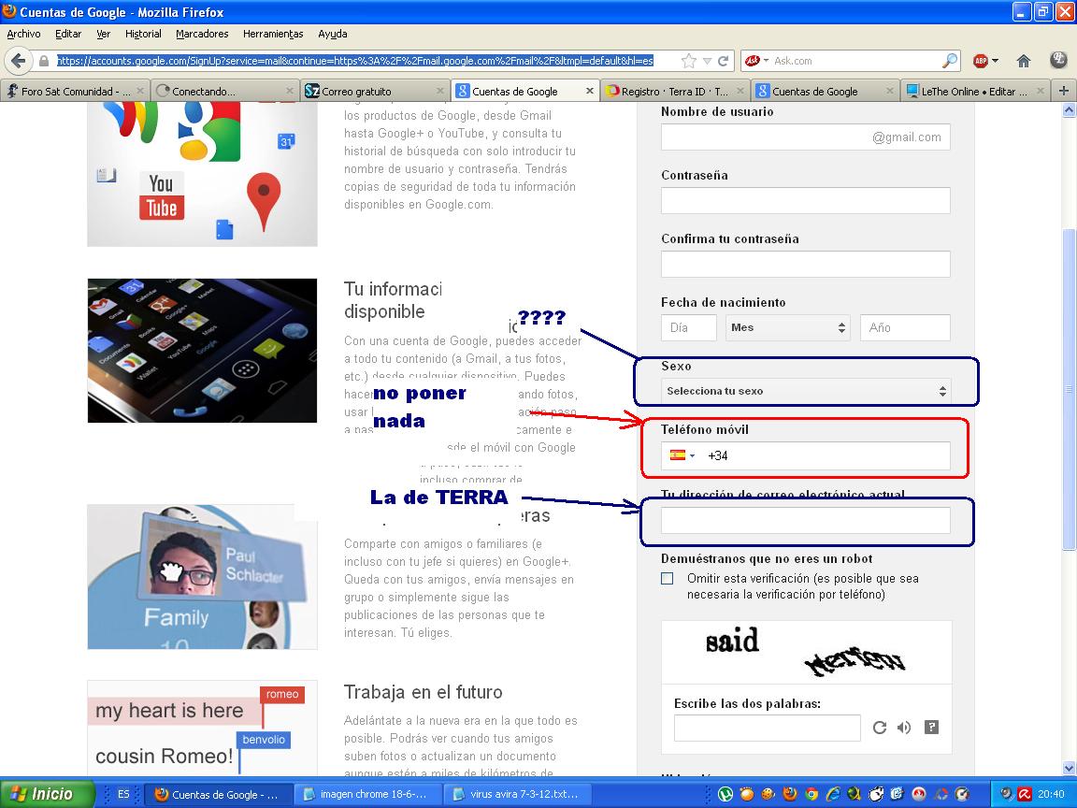This screenshot has height=808, width=1077.
Task: Click the Día birth day field
Action: pos(689,327)
